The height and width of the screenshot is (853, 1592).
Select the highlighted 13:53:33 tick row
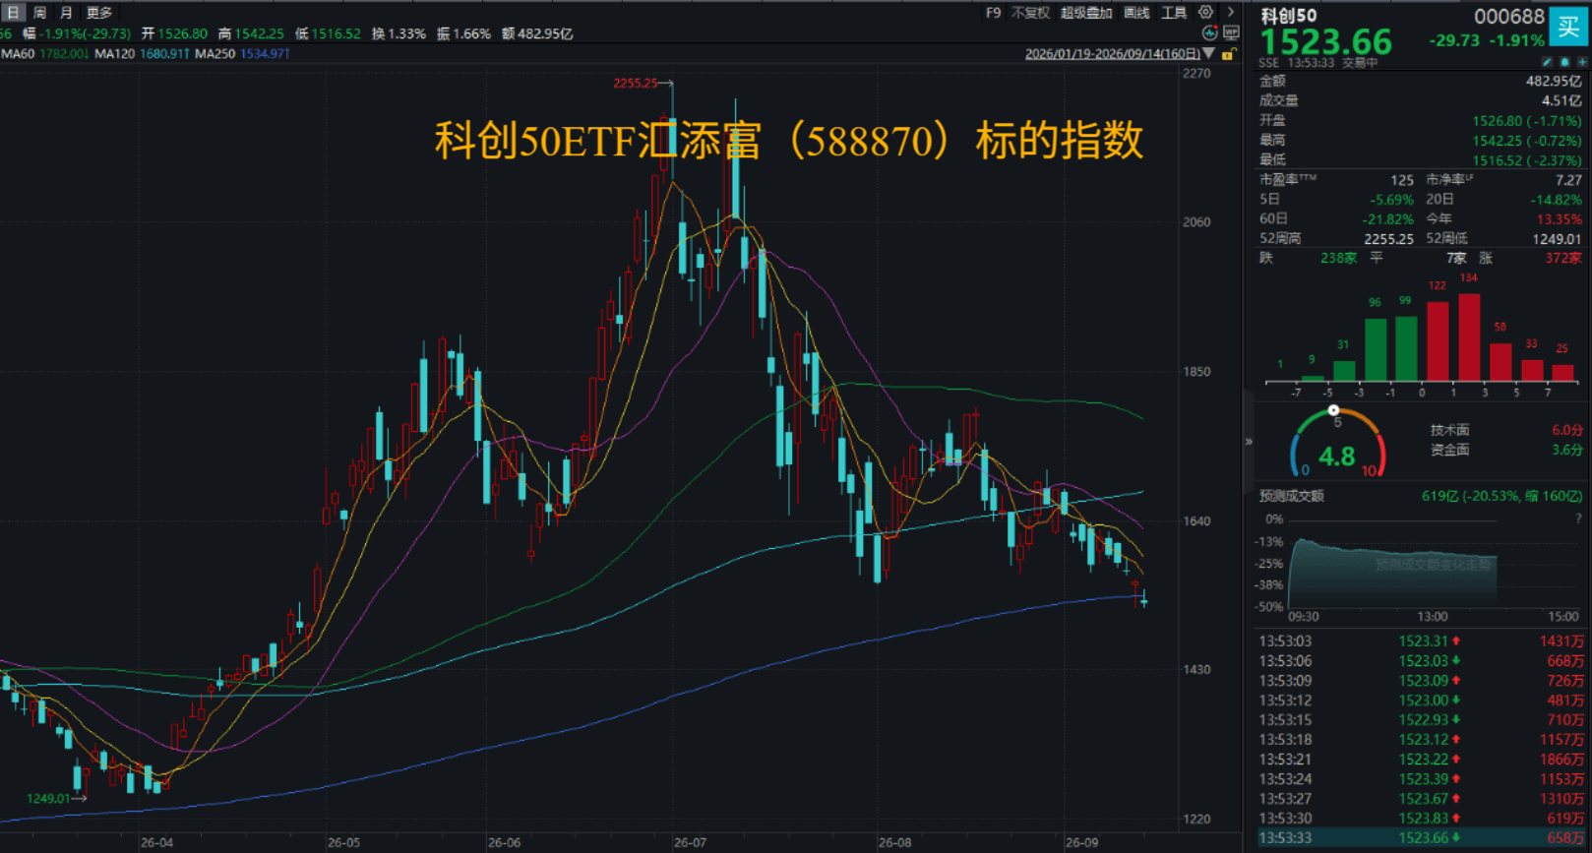[1421, 838]
